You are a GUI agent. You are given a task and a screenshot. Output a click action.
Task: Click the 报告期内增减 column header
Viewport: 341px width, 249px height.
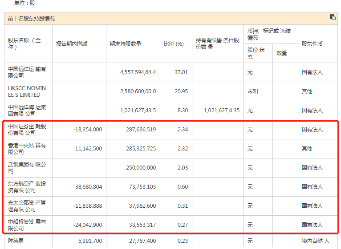72,44
